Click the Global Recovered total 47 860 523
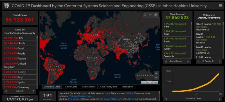Screen dimensions: 225x102 pyautogui.click(x=177, y=18)
